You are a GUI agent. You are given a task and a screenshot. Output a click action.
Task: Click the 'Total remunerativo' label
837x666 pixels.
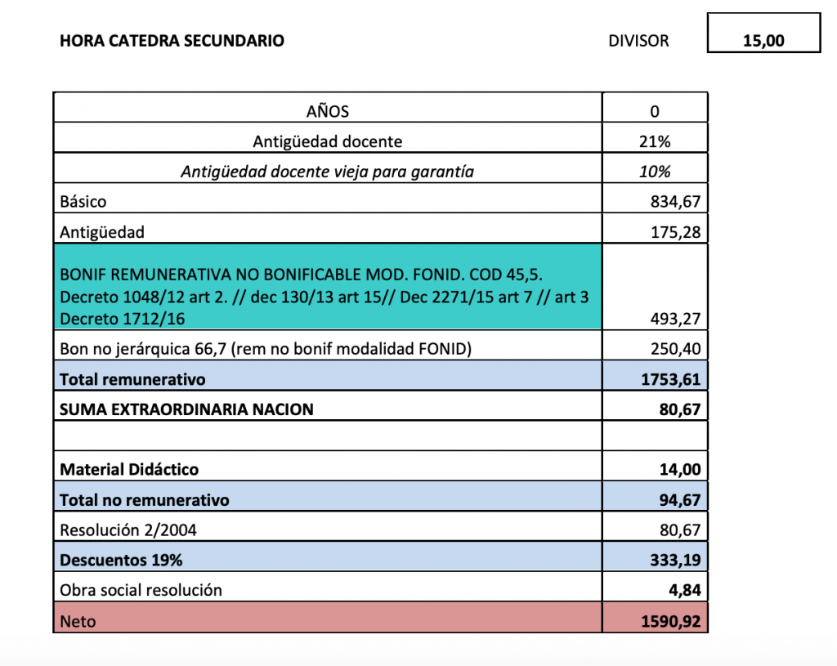(x=132, y=379)
